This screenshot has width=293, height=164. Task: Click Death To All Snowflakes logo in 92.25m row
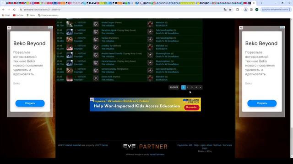150,32
